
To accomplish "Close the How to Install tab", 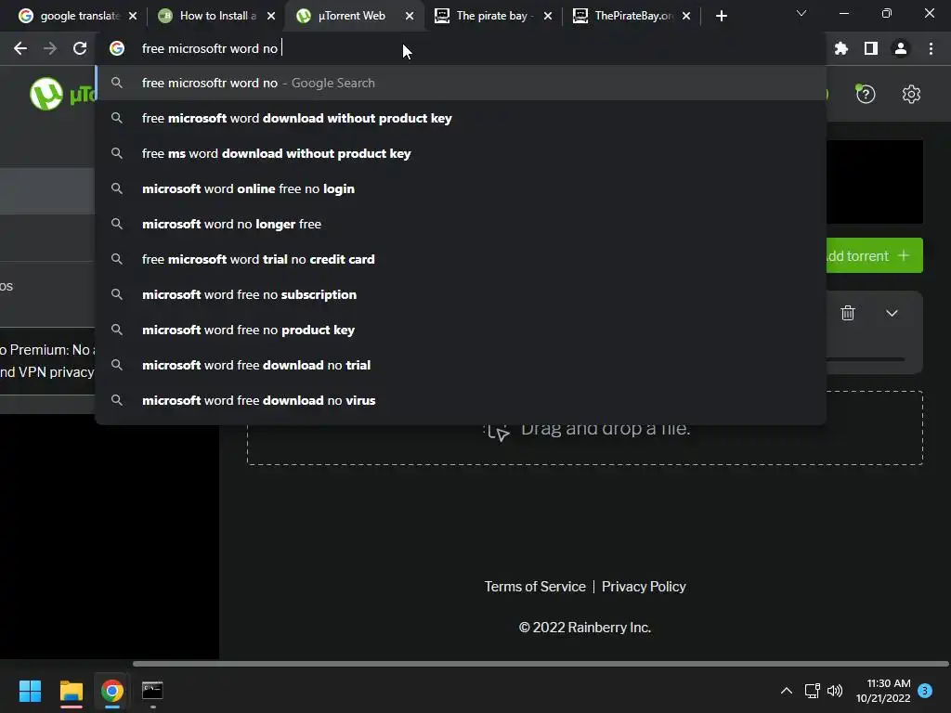I will pyautogui.click(x=271, y=16).
